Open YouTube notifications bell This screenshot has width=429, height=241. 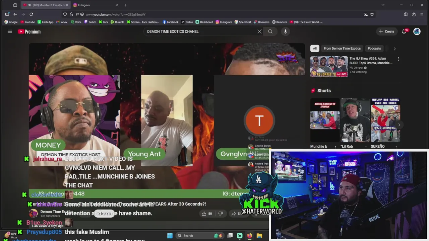[404, 31]
